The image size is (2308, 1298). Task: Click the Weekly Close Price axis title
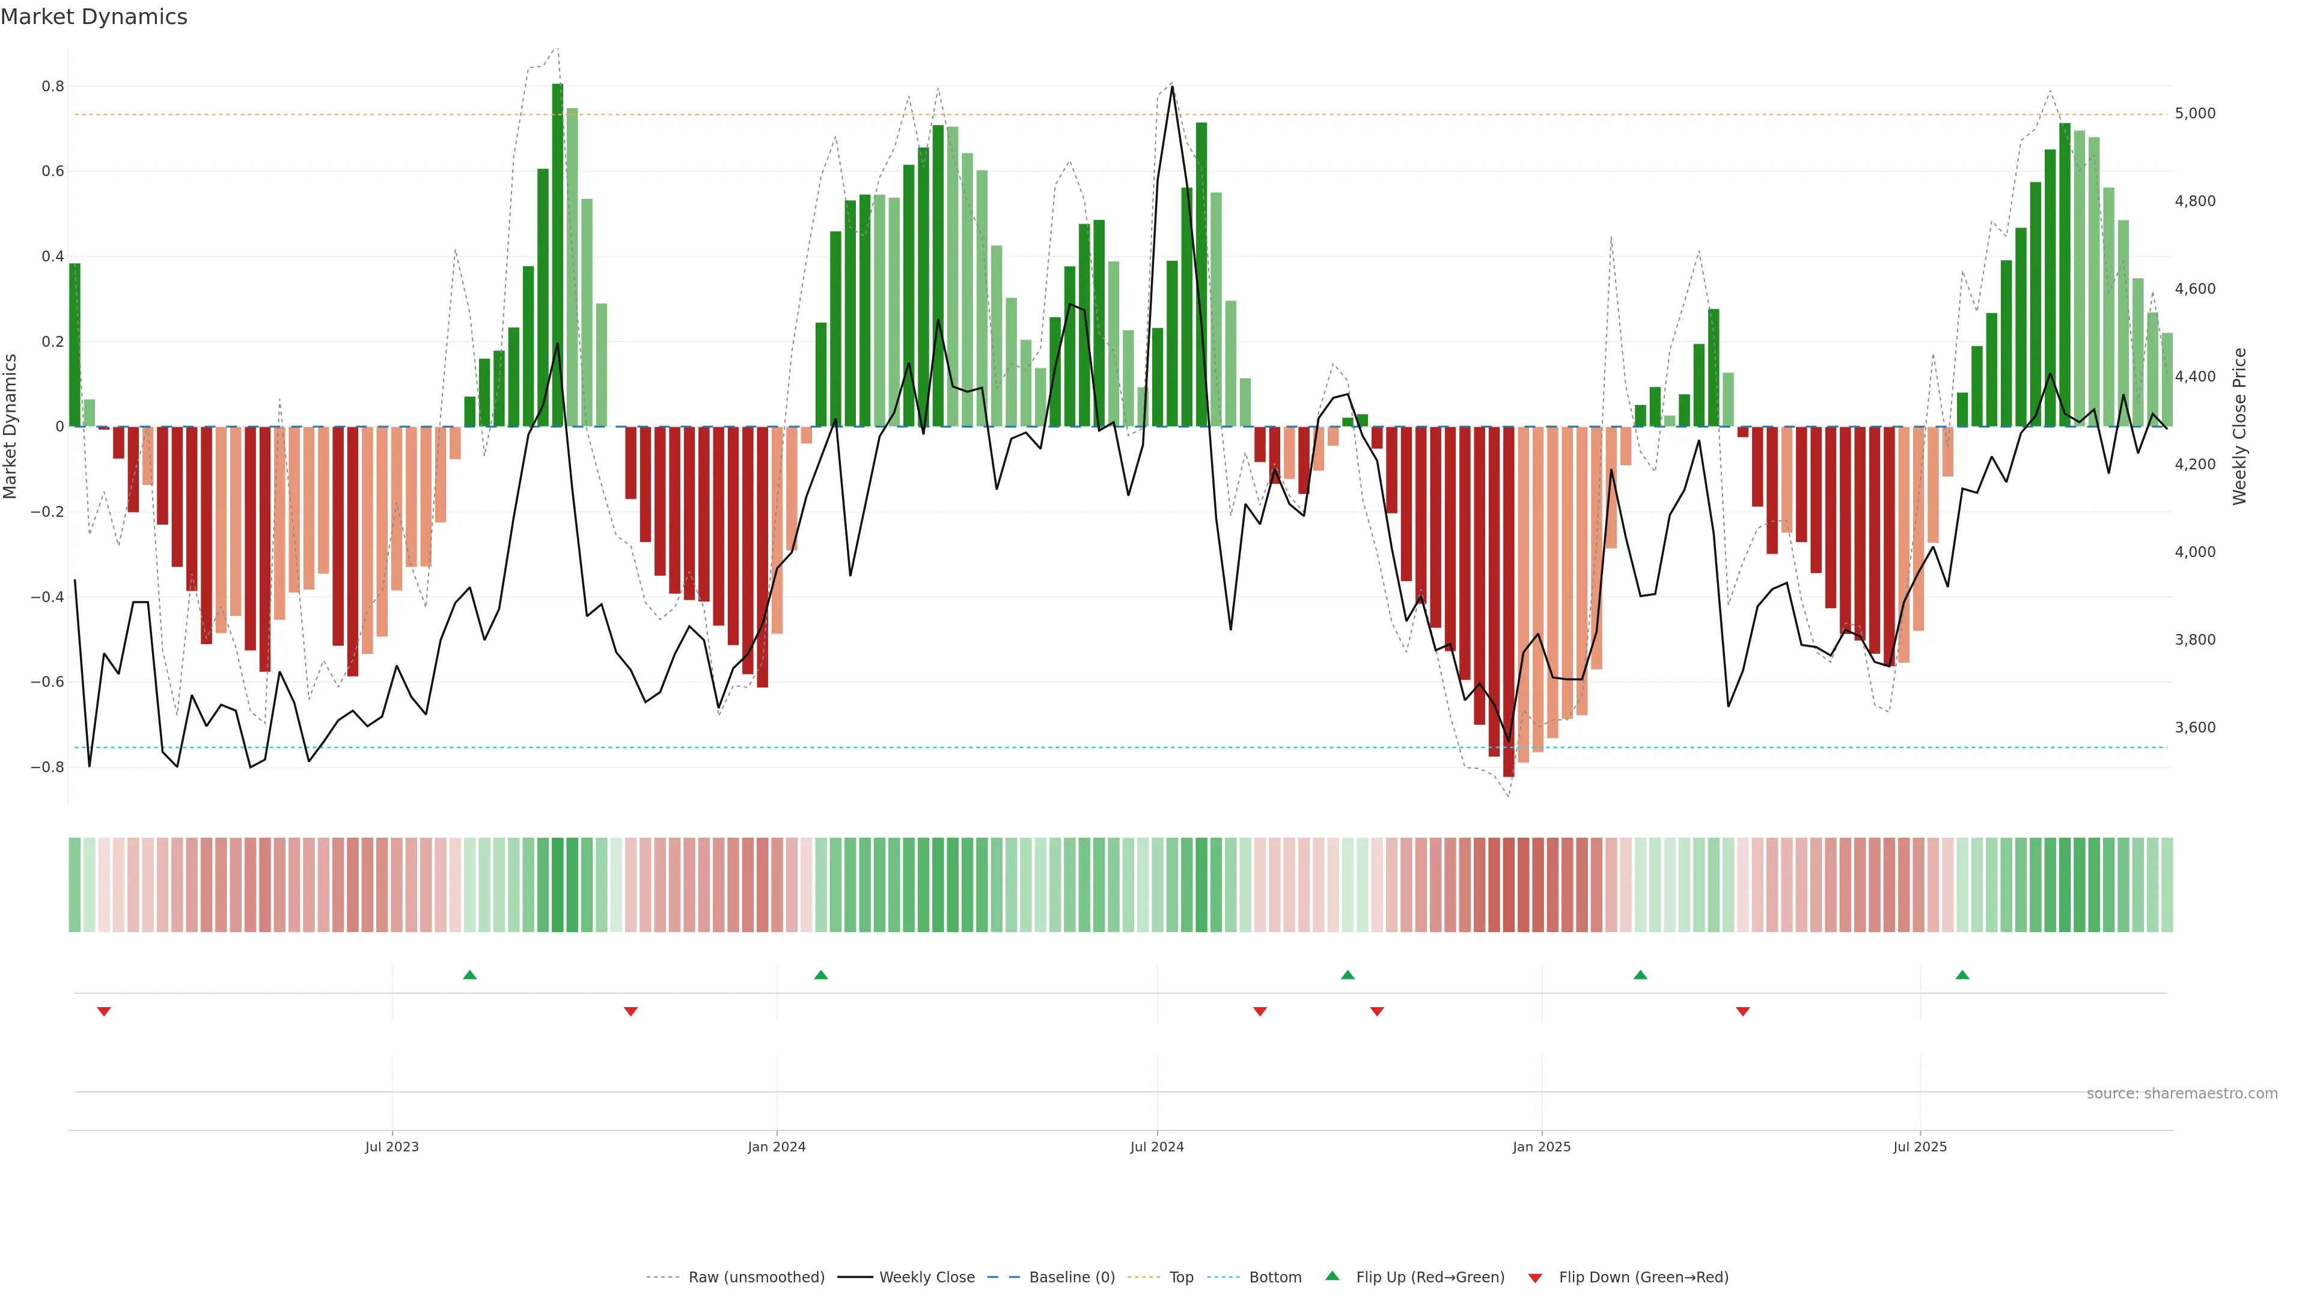[2239, 427]
